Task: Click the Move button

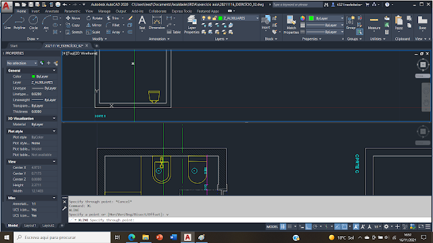Action: pyautogui.click(x=73, y=18)
